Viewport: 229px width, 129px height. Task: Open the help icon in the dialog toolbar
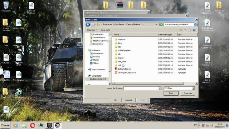click(194, 30)
